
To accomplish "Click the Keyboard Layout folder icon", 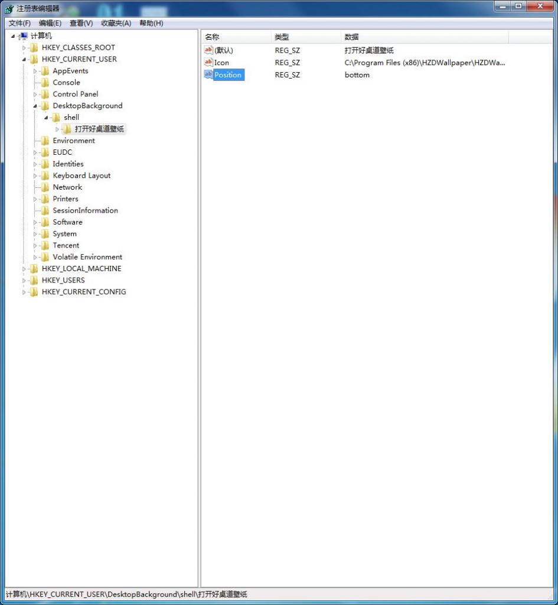I will click(x=45, y=175).
